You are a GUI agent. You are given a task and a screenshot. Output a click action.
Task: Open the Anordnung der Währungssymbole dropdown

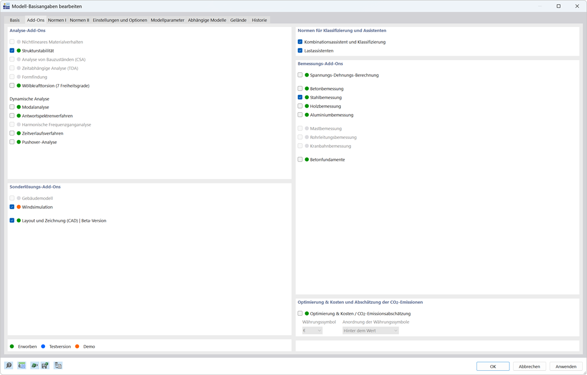[x=371, y=330]
